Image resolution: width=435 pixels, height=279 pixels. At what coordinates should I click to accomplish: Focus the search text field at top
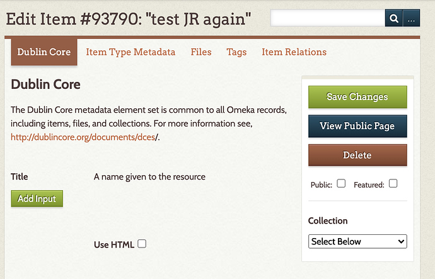point(328,18)
